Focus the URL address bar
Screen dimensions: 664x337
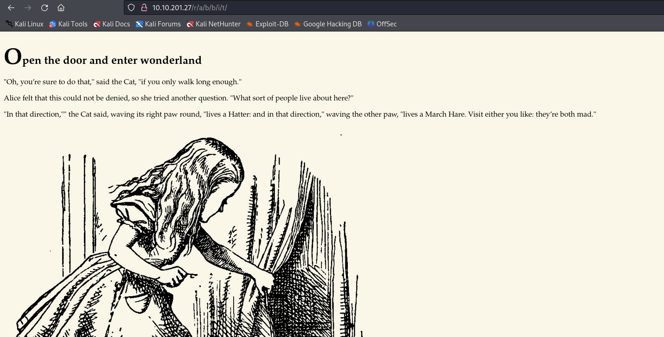[x=394, y=7]
